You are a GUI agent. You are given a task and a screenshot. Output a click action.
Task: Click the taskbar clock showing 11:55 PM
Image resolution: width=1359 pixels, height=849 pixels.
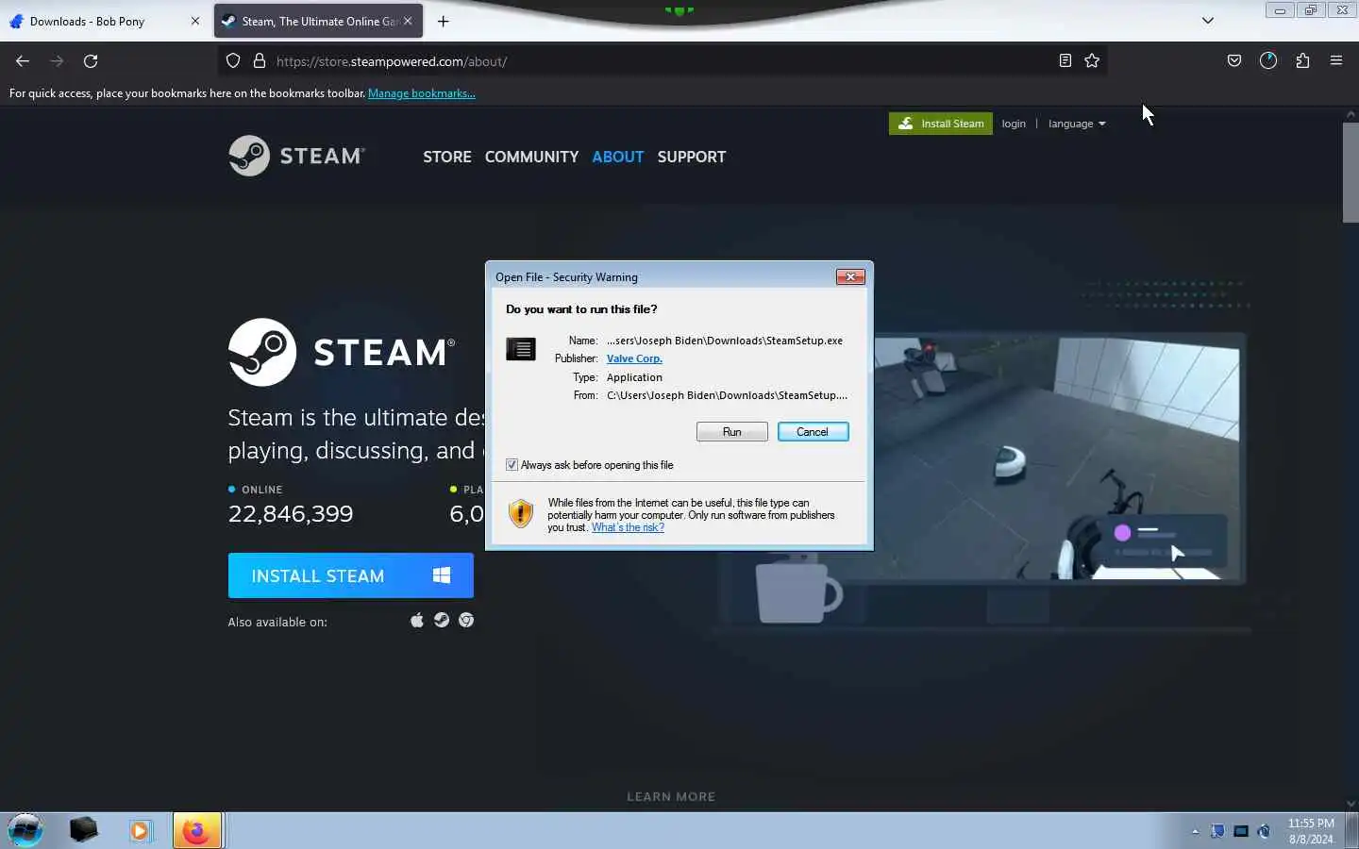pos(1311,831)
